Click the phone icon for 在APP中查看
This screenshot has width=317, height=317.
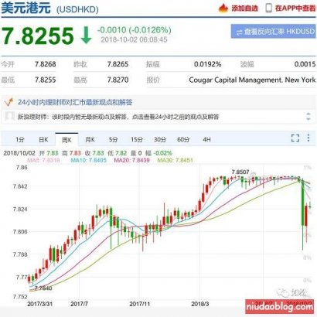268,9
